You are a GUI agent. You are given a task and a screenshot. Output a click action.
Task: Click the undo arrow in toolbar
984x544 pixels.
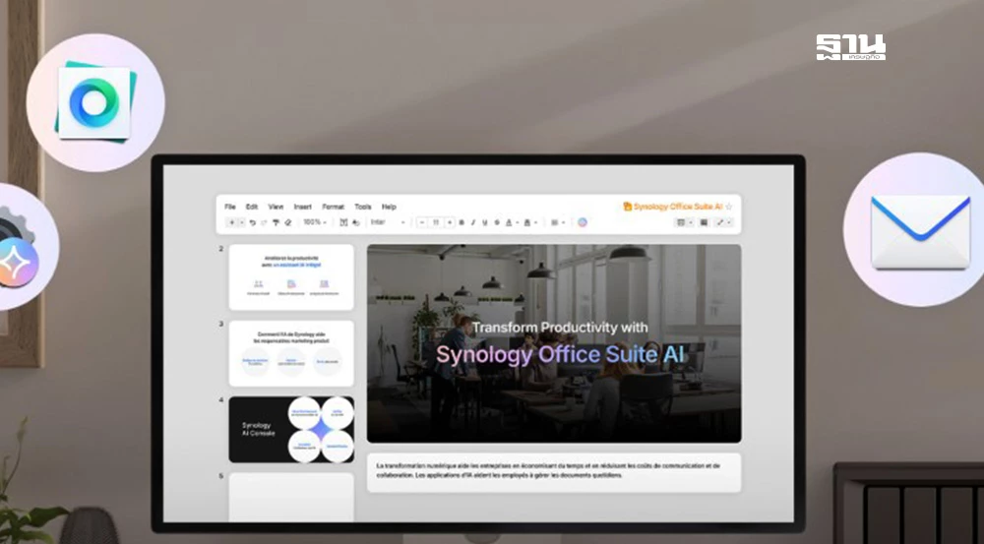pyautogui.click(x=253, y=222)
